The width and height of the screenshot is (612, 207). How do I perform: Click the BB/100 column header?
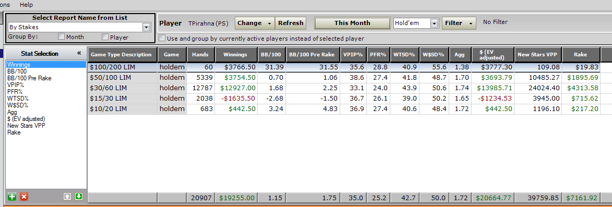point(271,55)
